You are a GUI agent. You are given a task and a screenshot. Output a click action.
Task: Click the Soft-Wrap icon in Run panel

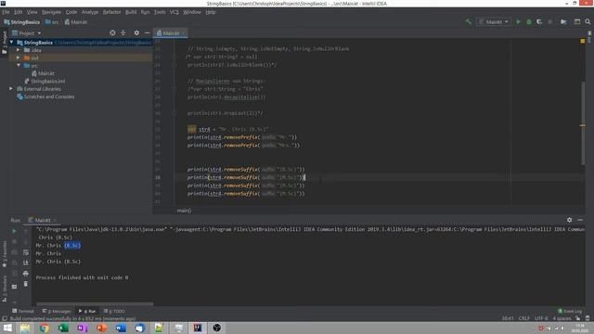click(x=26, y=252)
